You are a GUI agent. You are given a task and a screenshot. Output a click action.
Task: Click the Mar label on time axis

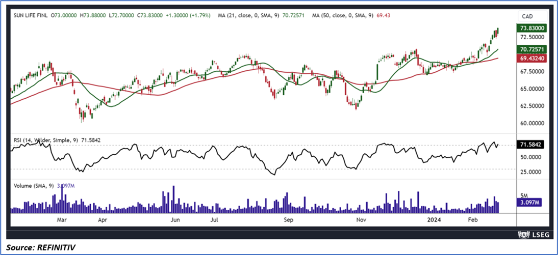[x=62, y=220]
